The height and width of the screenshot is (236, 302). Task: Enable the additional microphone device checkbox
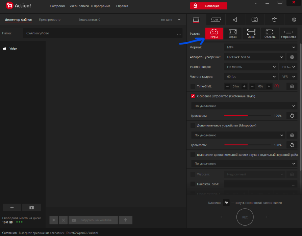click(193, 125)
